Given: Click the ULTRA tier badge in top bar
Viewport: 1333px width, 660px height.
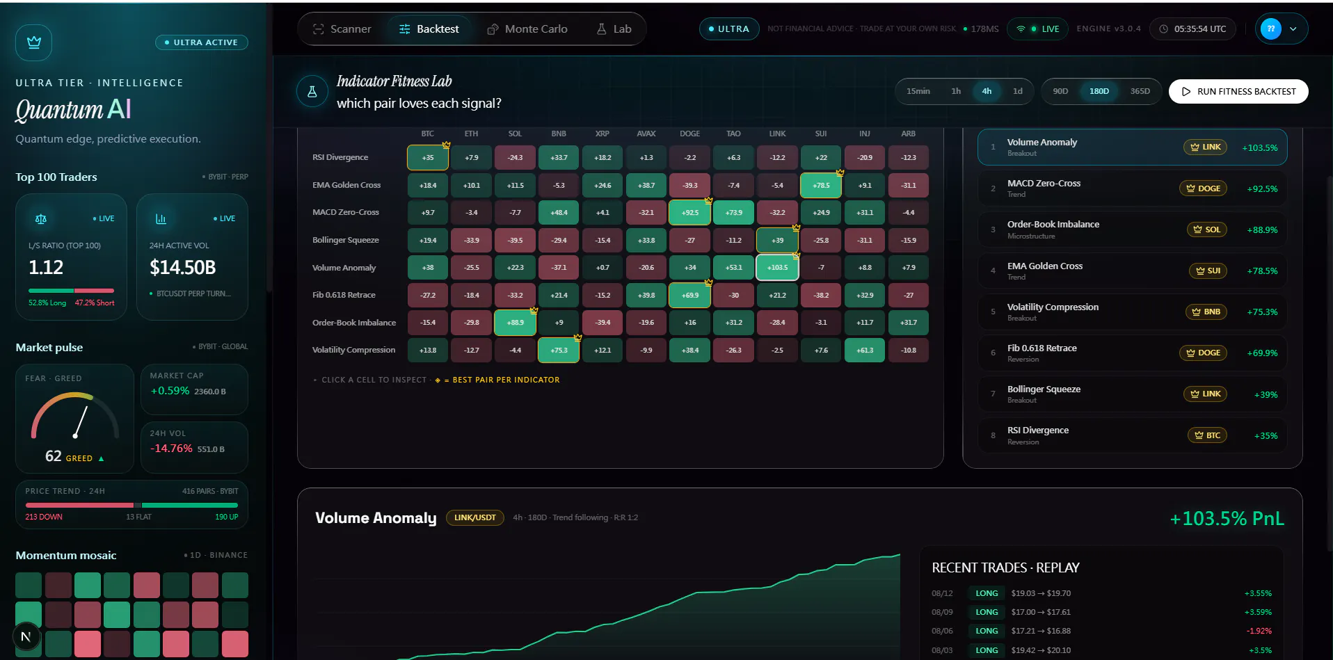Looking at the screenshot, I should tap(729, 29).
